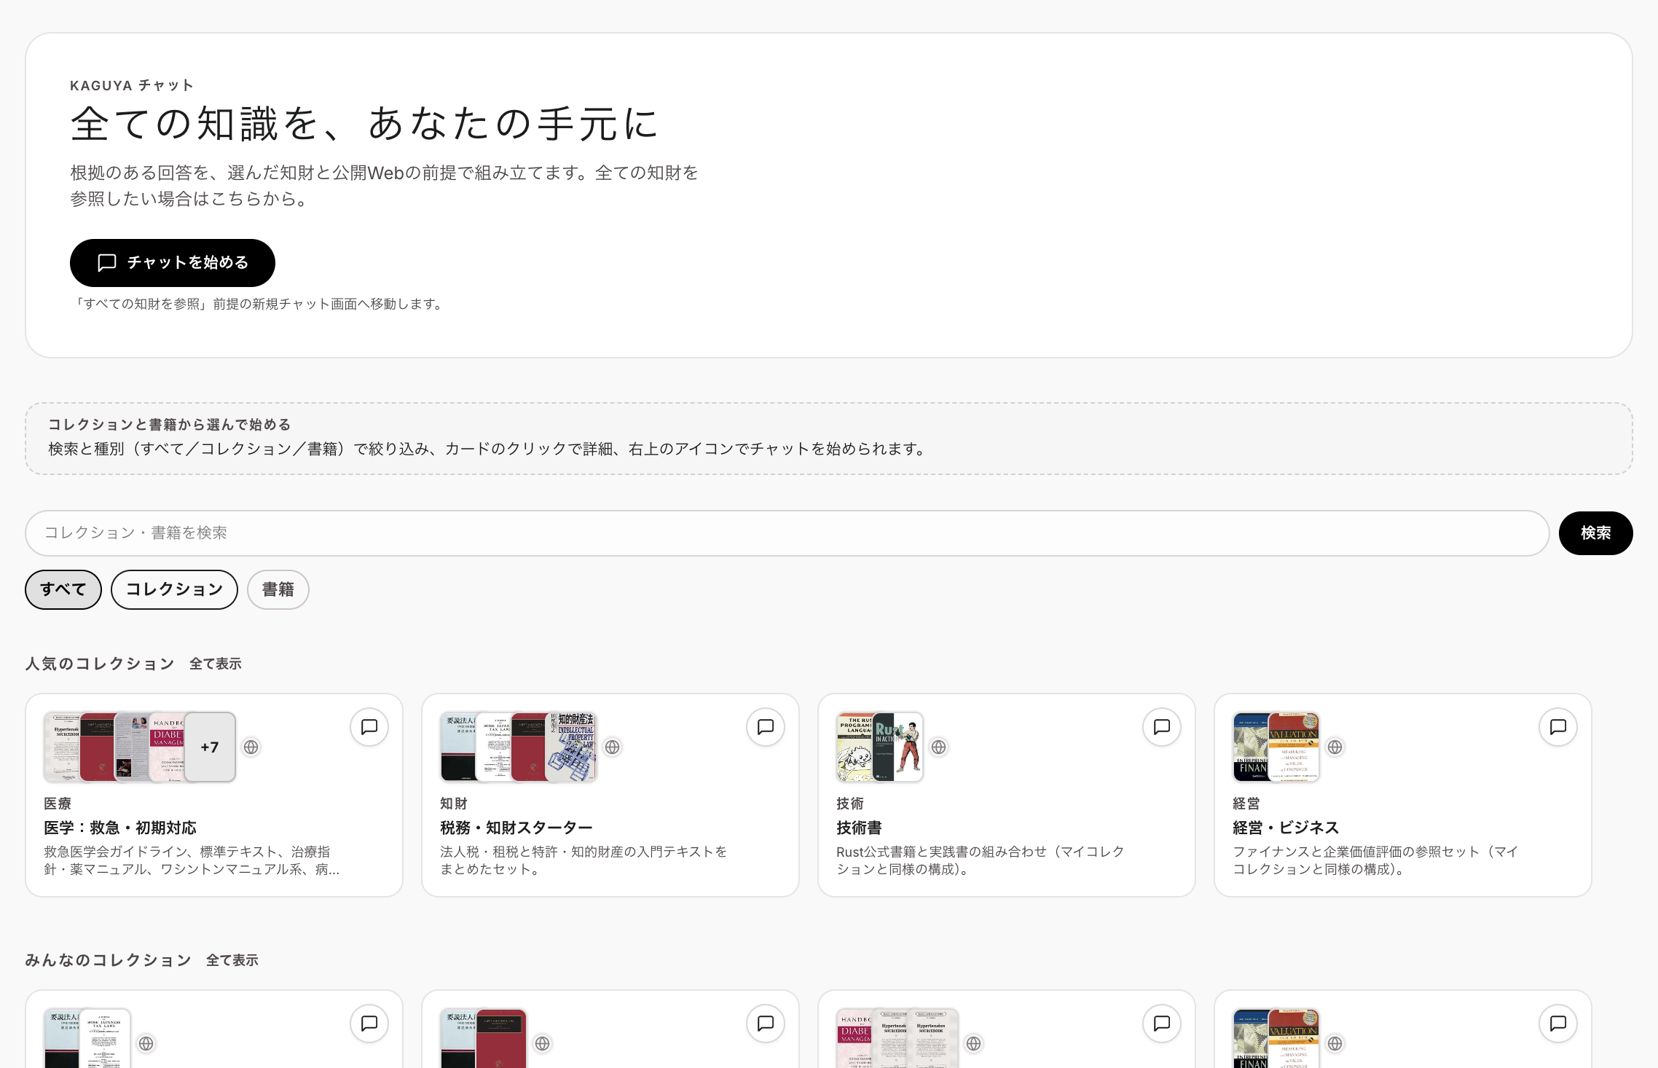The width and height of the screenshot is (1658, 1068).
Task: Click The Rust Programming Language cover thumbnail
Action: pos(855,747)
